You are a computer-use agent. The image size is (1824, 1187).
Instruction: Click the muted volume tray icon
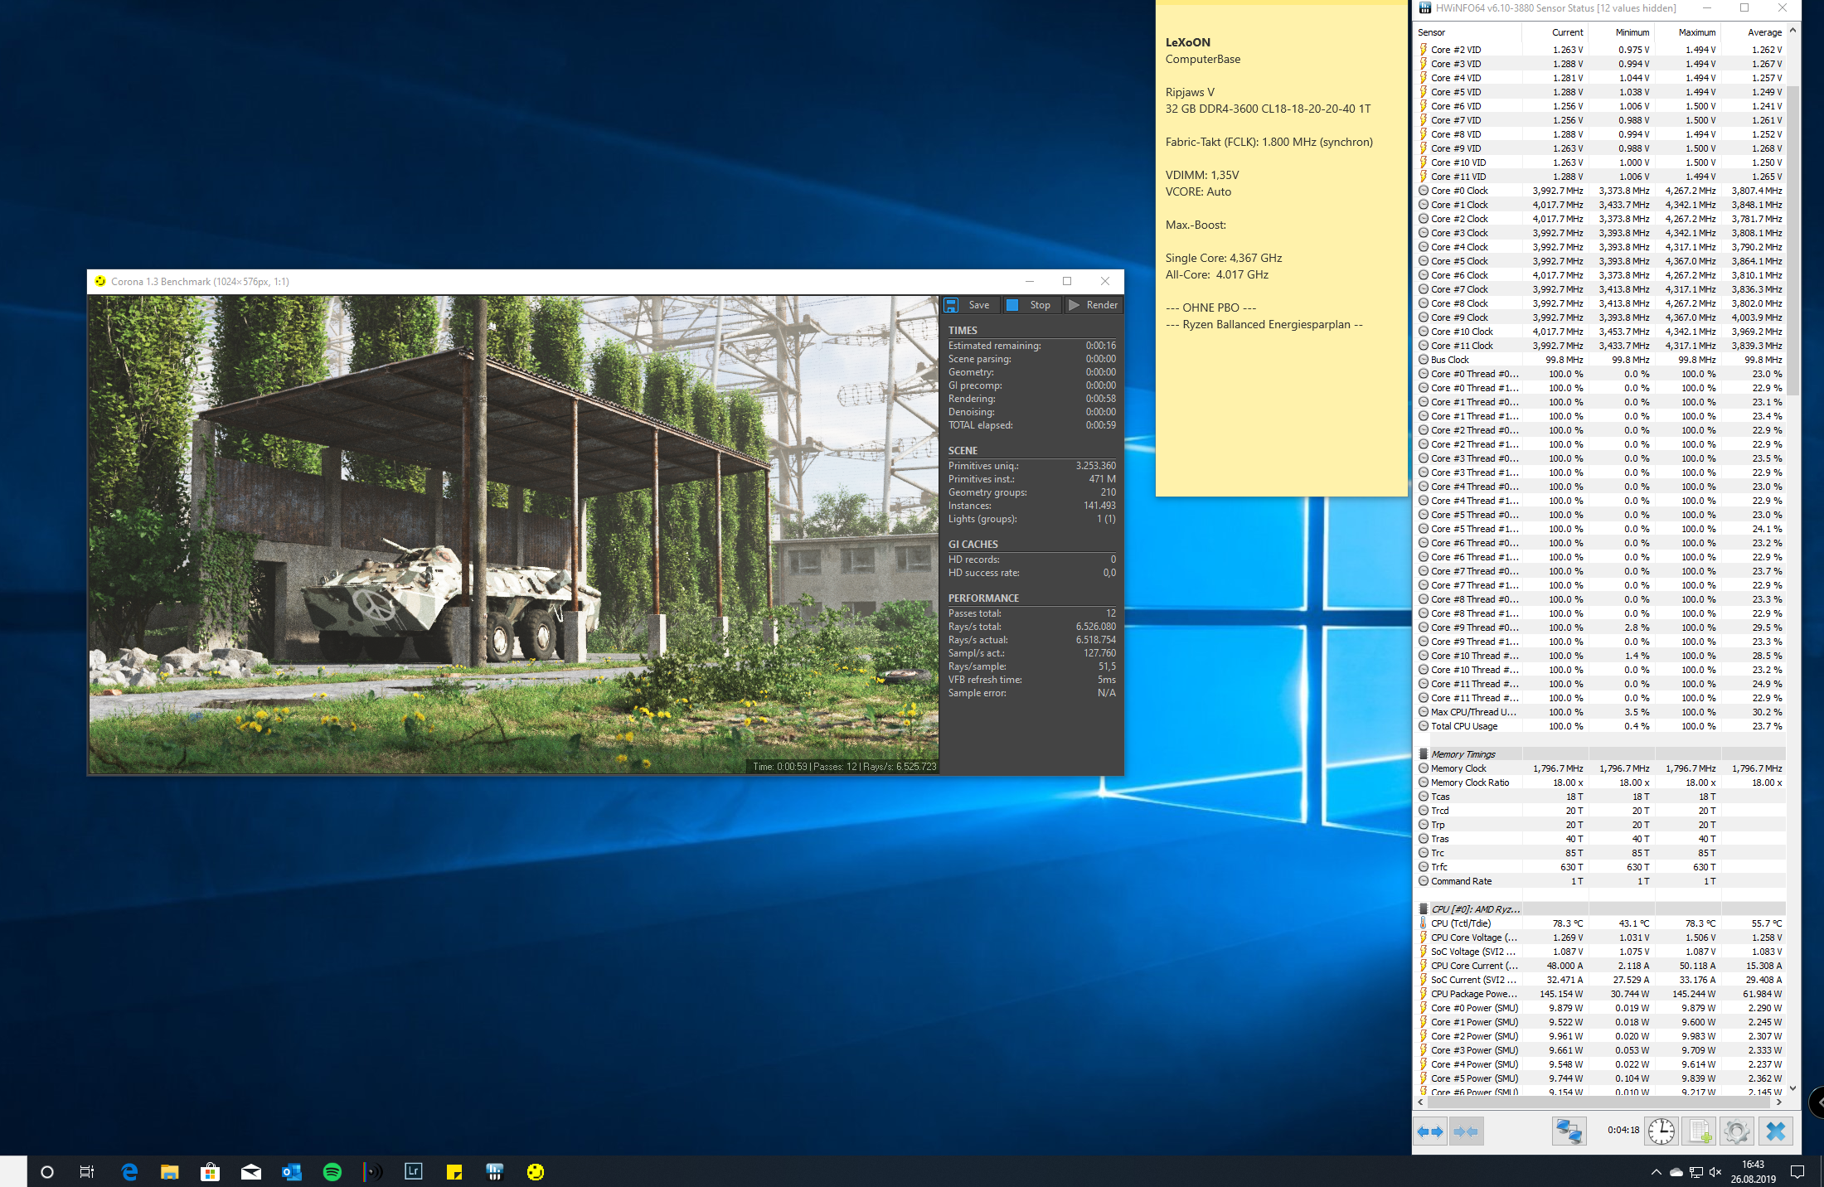(1715, 1171)
